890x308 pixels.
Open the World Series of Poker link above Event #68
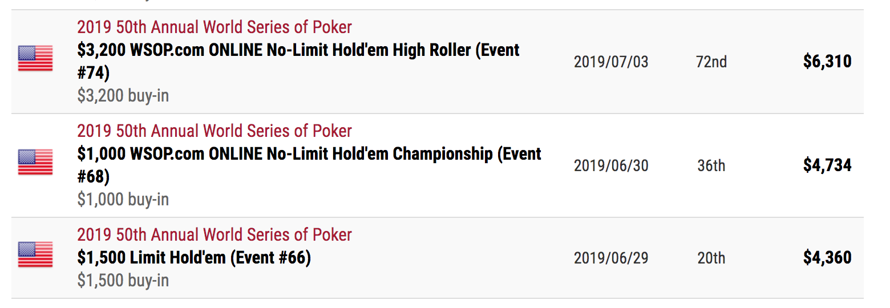215,131
